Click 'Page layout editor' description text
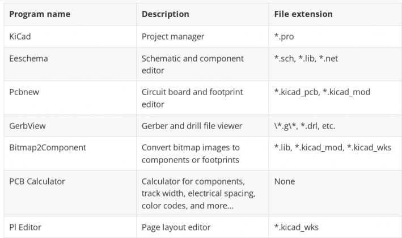Viewport: 402px width, 238px height. pos(176,227)
